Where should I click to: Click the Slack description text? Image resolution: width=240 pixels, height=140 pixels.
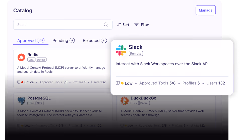tap(162, 64)
